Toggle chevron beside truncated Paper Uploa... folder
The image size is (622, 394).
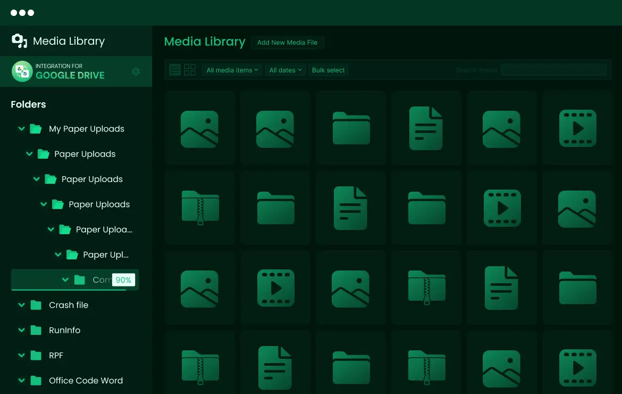click(51, 229)
